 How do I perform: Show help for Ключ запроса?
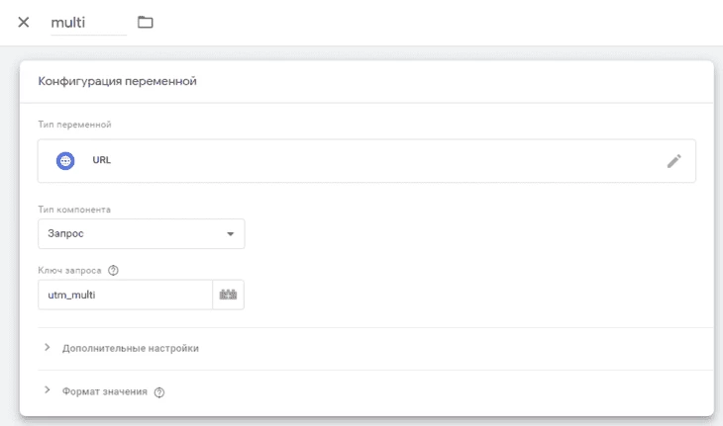pyautogui.click(x=113, y=271)
